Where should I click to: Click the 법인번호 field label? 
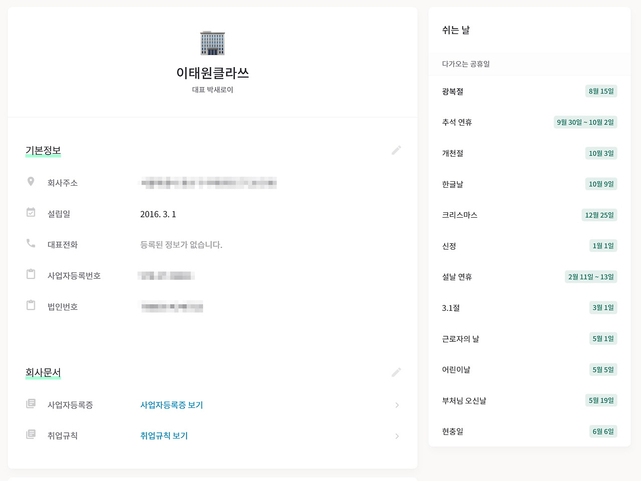[63, 307]
